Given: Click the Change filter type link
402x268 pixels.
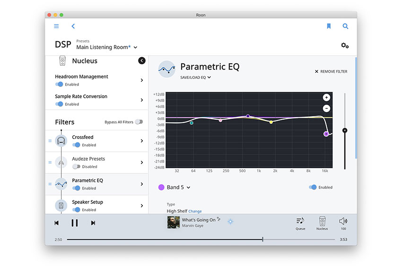Looking at the screenshot, I should [195, 211].
